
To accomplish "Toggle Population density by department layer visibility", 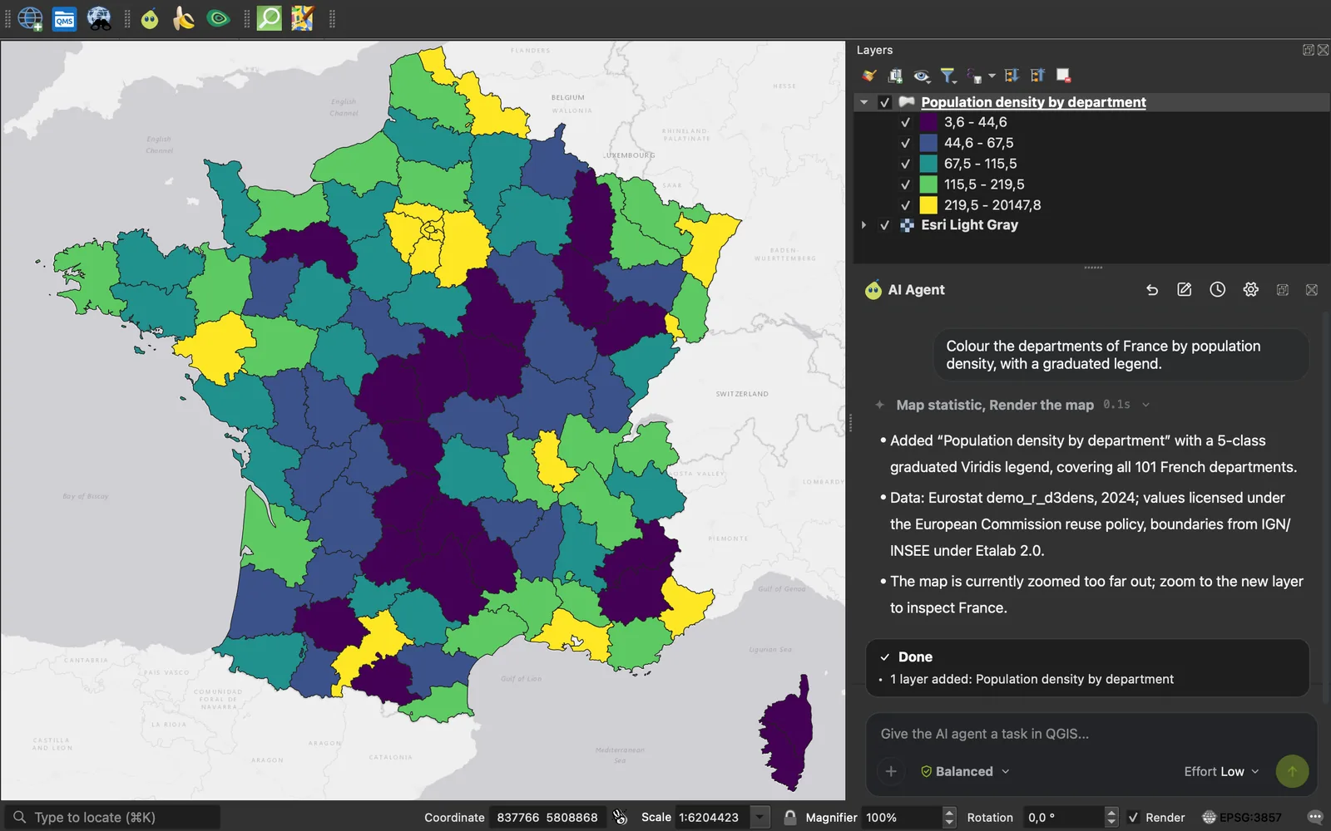I will 884,102.
